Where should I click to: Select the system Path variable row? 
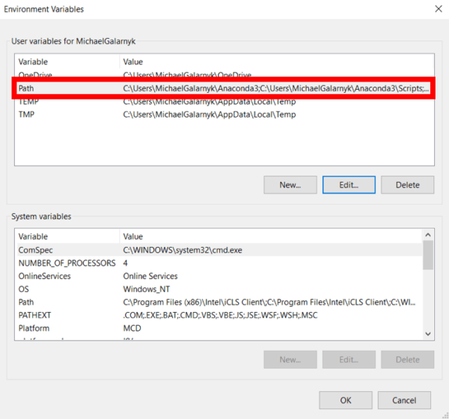[x=219, y=302]
